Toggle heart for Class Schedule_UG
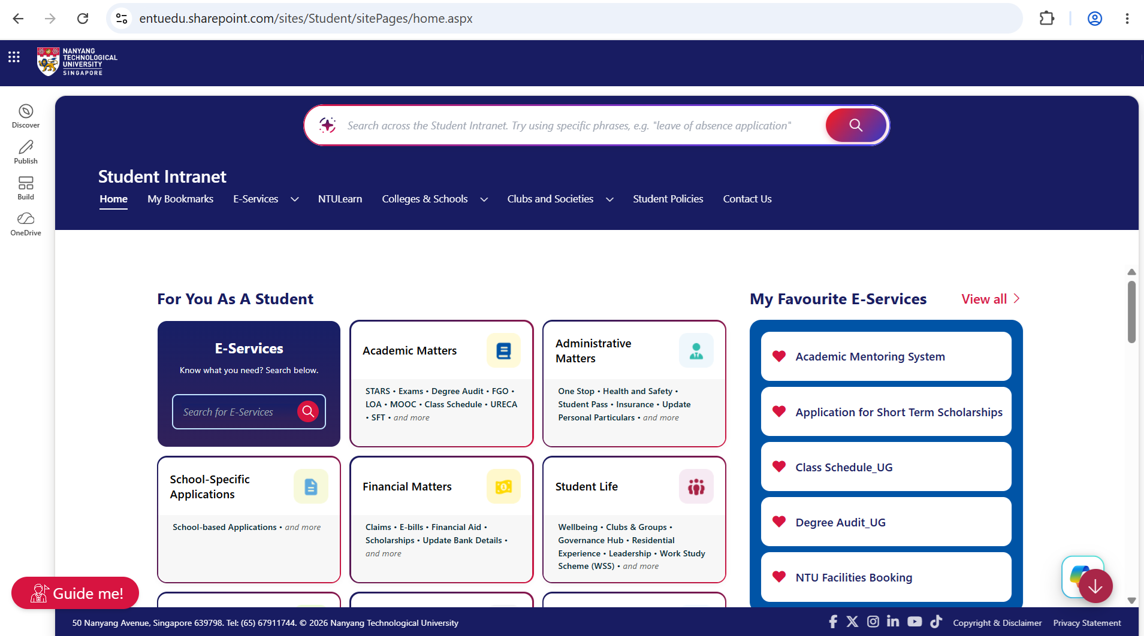1144x636 pixels. [x=779, y=466]
